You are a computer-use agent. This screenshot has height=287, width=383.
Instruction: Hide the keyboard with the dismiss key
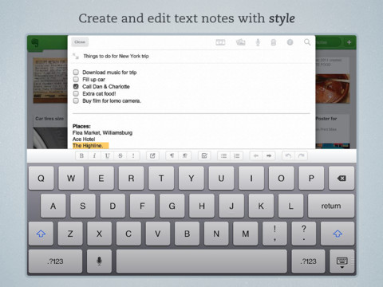pyautogui.click(x=342, y=261)
